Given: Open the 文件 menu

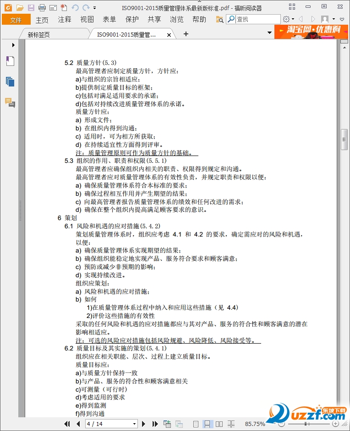Looking at the screenshot, I should point(16,20).
